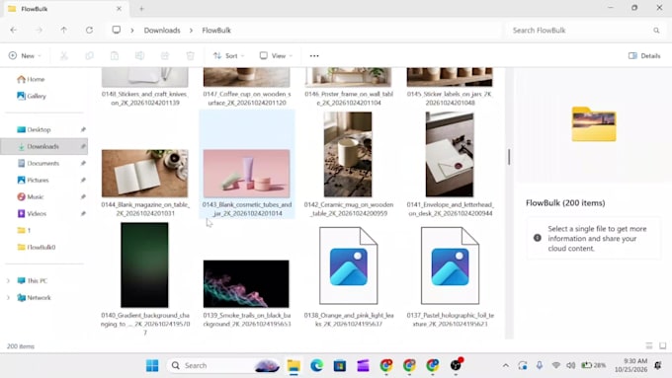Open the Windows Start menu
This screenshot has width=672, height=378.
(152, 365)
